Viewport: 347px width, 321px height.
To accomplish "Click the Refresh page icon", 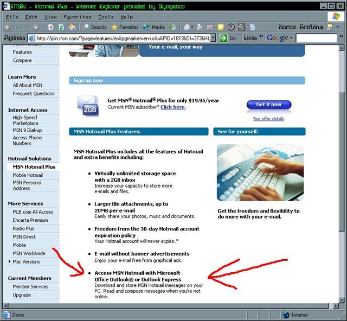I will click(x=61, y=28).
